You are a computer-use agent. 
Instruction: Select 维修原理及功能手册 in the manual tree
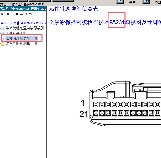click(21, 38)
